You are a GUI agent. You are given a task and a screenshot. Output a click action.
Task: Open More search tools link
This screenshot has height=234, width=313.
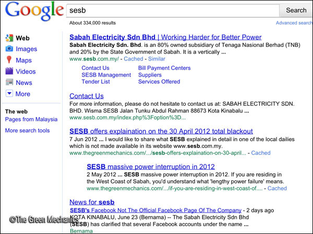click(x=27, y=130)
